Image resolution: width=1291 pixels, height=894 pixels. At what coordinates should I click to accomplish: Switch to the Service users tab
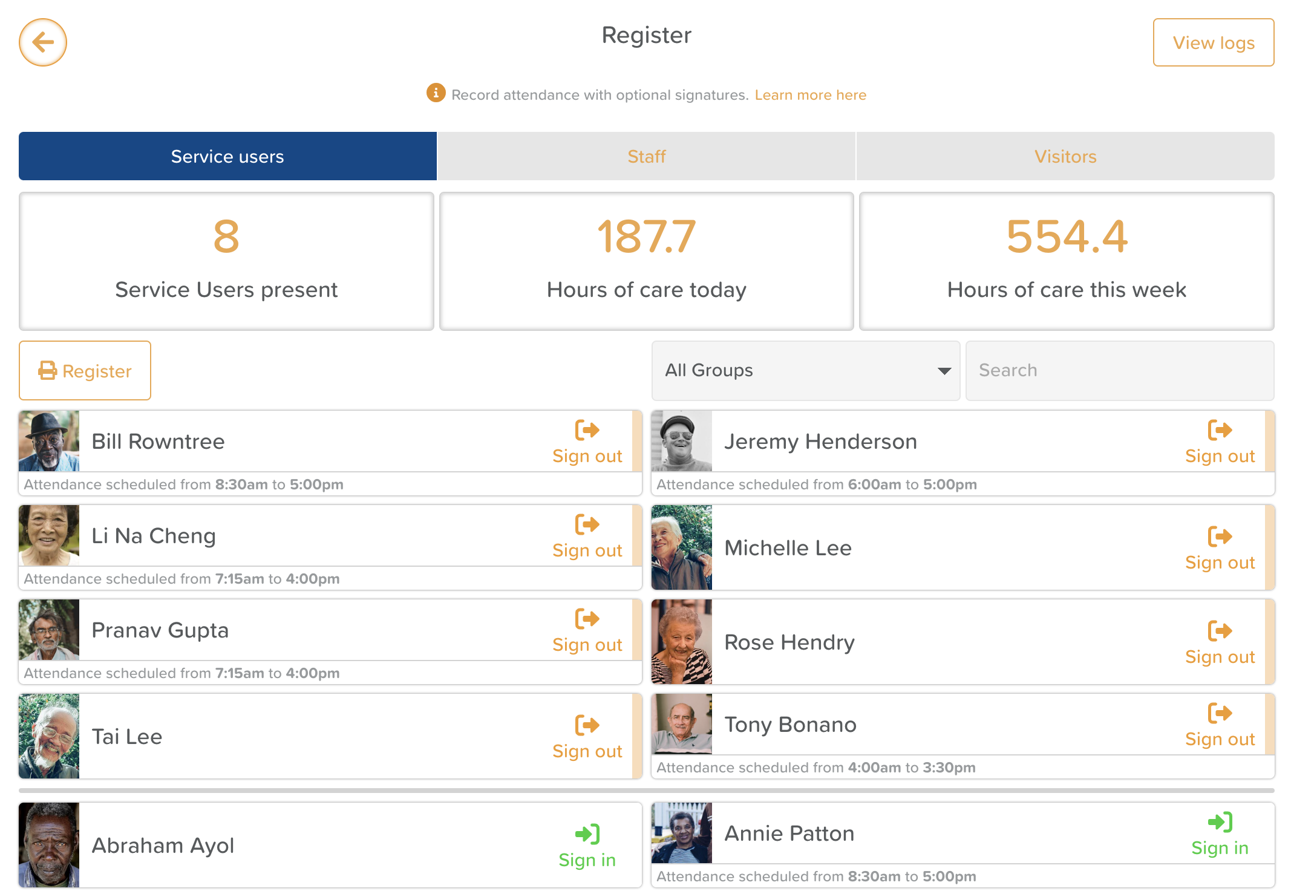tap(227, 156)
